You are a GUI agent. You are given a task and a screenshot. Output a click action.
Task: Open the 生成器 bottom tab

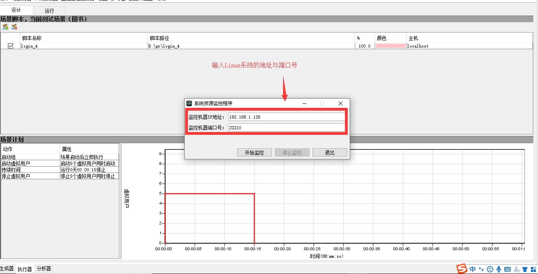click(x=7, y=269)
